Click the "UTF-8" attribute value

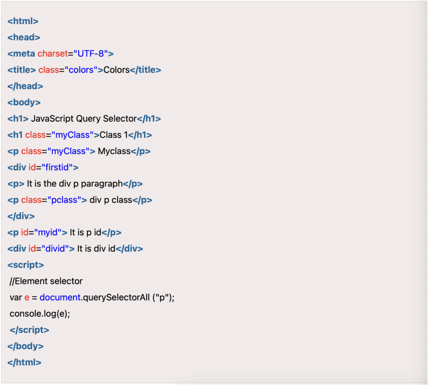[x=91, y=54]
